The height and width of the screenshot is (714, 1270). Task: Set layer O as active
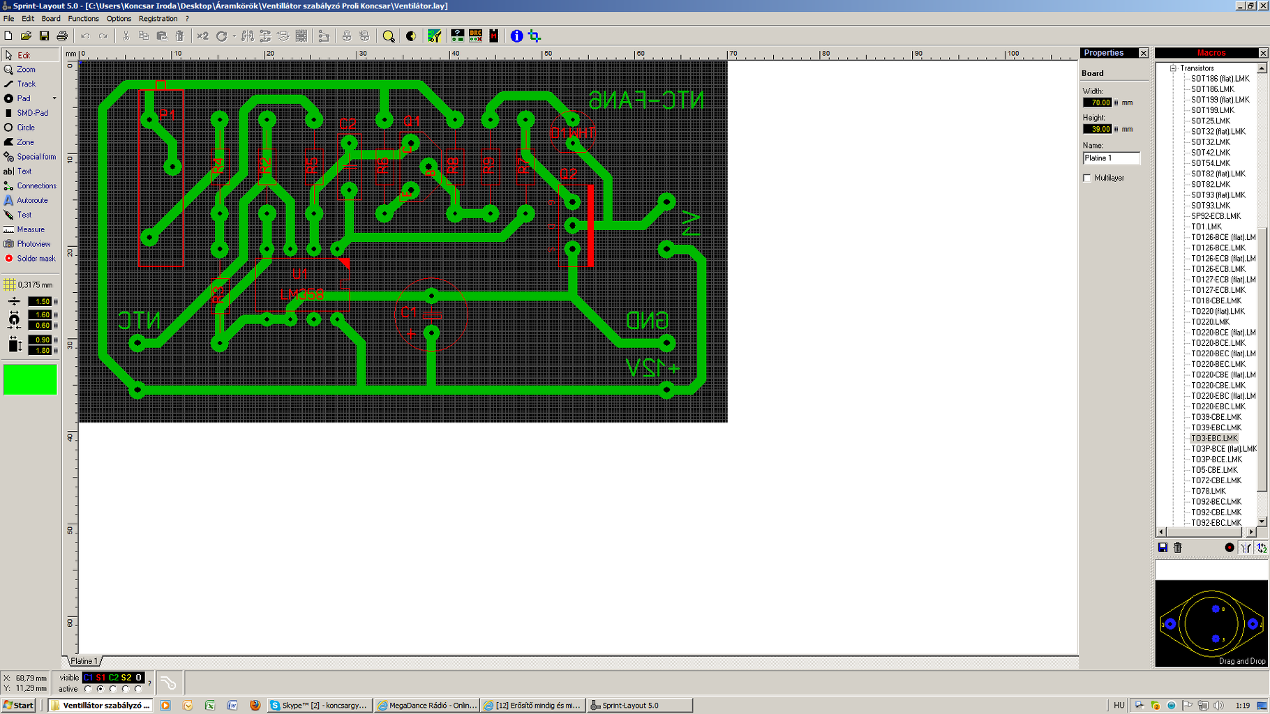[x=138, y=689]
